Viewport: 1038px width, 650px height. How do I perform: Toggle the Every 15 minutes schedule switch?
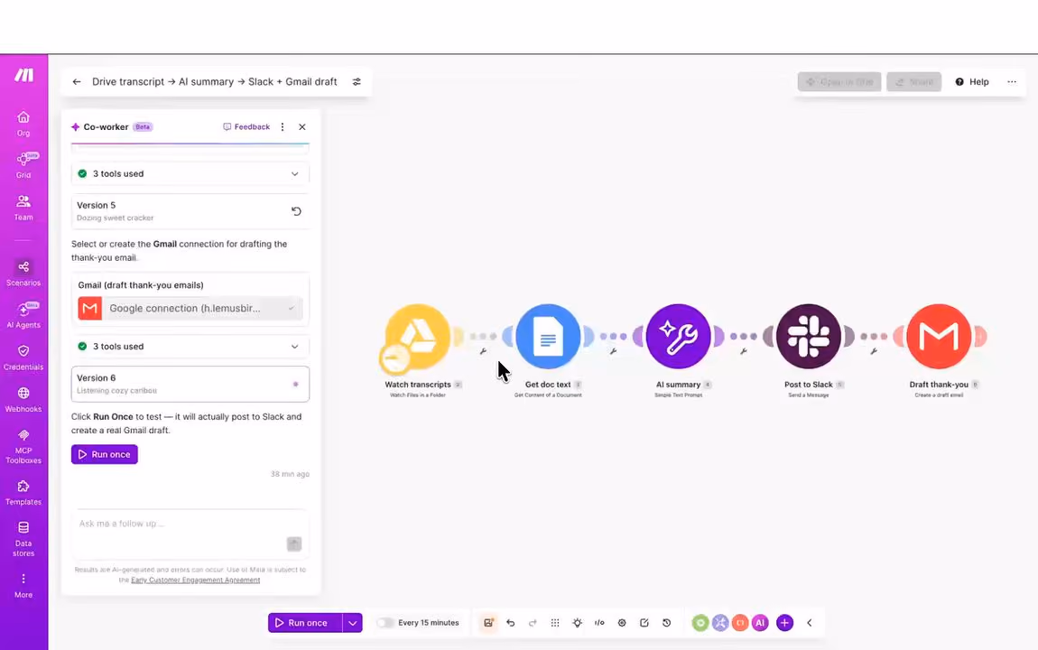click(x=385, y=622)
